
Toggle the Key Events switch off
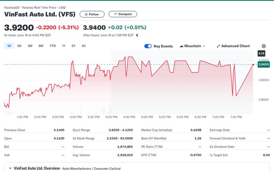pos(148,46)
